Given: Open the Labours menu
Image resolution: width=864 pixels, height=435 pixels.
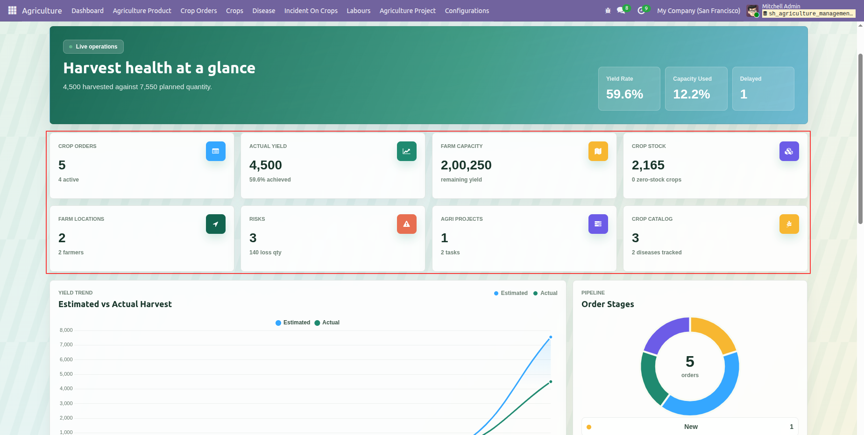Looking at the screenshot, I should (x=359, y=11).
